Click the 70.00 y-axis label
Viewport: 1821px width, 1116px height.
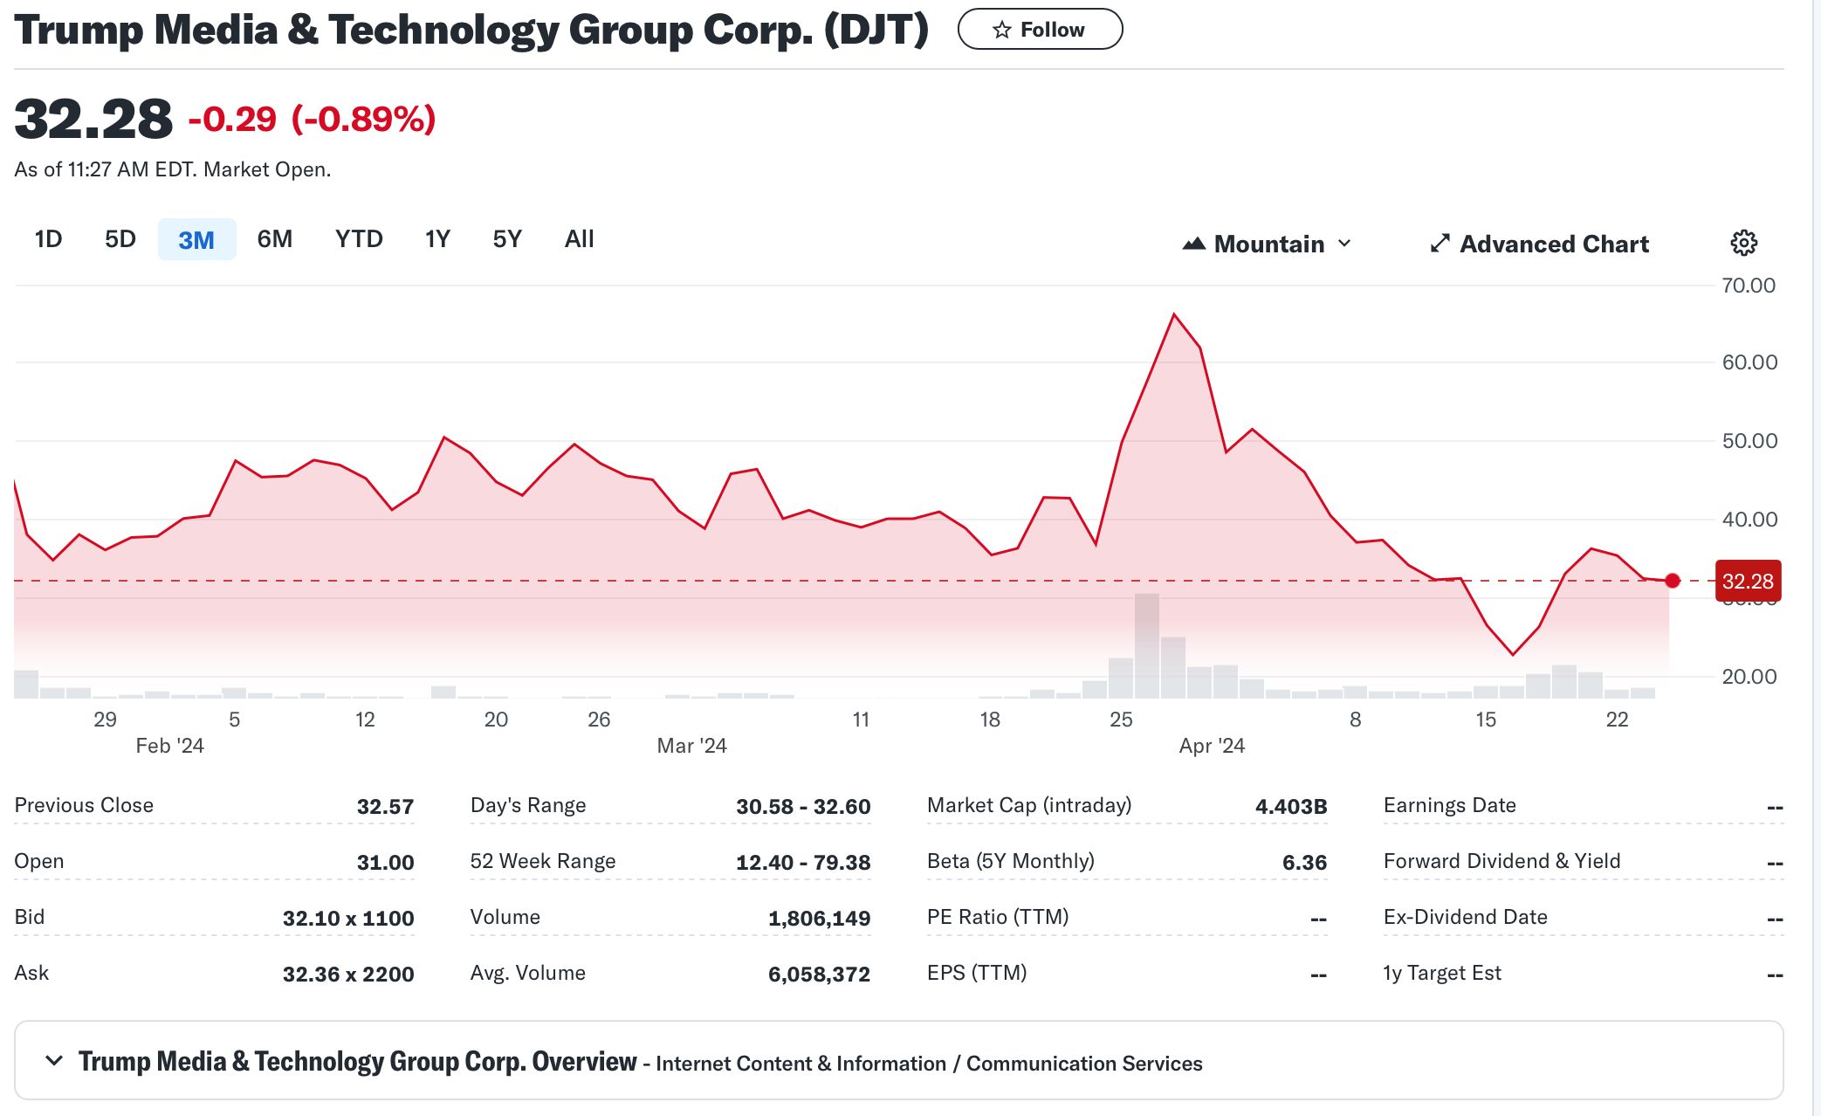[1749, 286]
